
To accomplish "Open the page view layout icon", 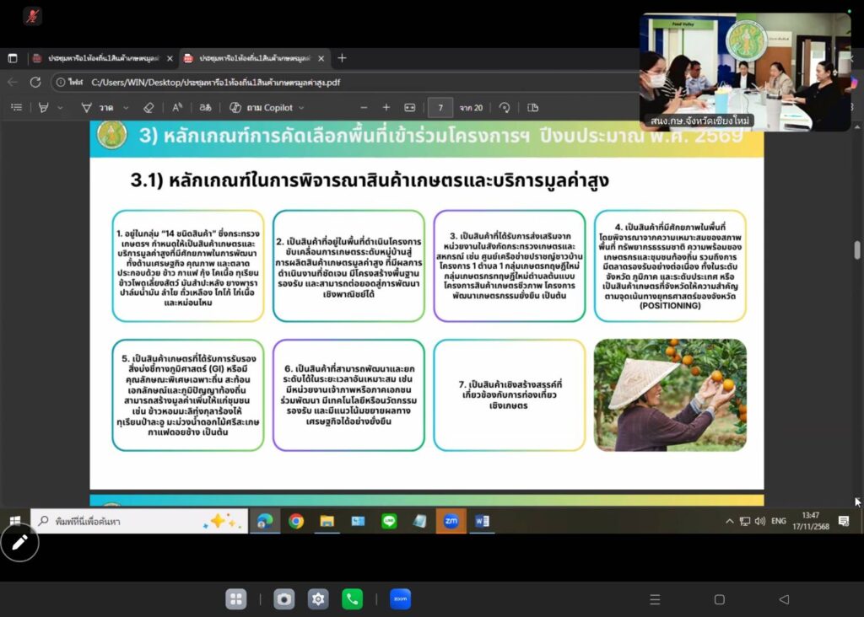I will 533,108.
